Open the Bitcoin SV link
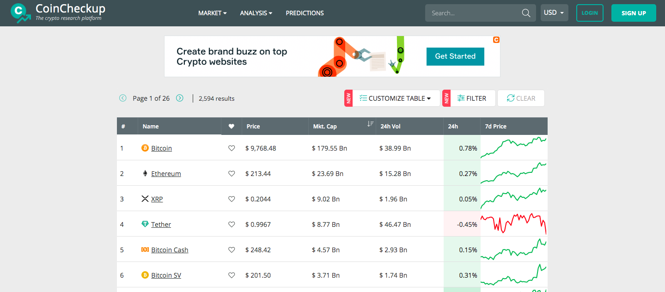Image resolution: width=665 pixels, height=292 pixels. [166, 275]
